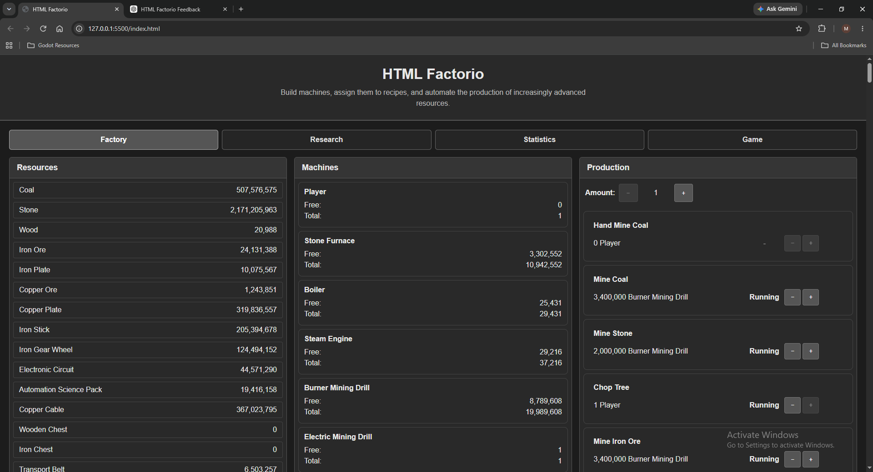Viewport: 873px width, 472px height.
Task: Click the page scrollbar thumb
Action: tap(869, 73)
